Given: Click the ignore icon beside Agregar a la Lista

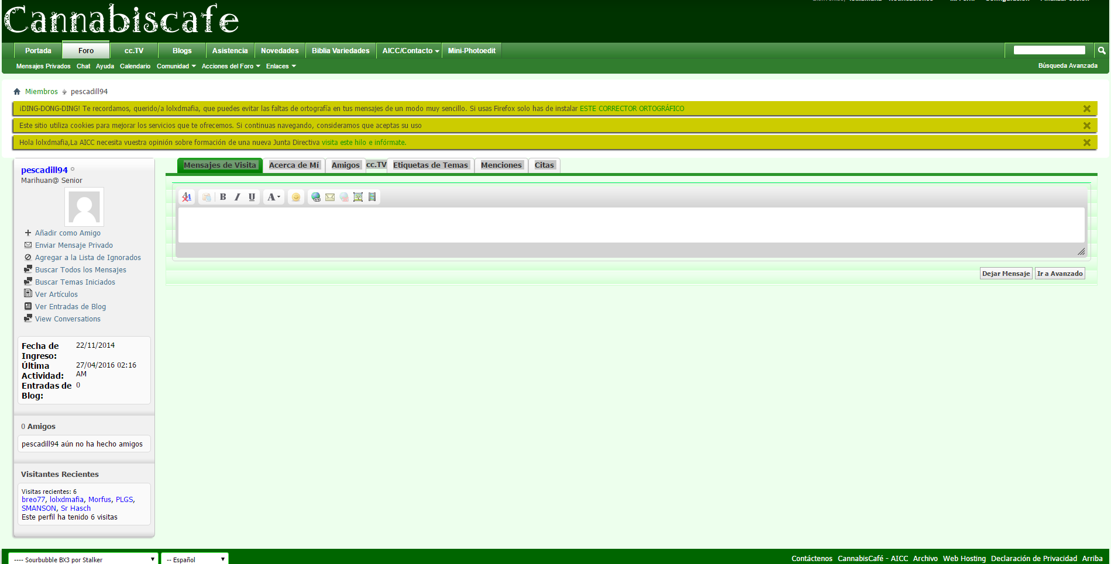Looking at the screenshot, I should [x=28, y=257].
